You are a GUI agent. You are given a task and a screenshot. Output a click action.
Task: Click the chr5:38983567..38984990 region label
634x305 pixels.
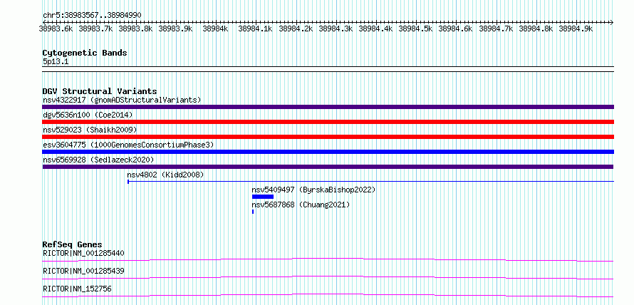tap(92, 16)
